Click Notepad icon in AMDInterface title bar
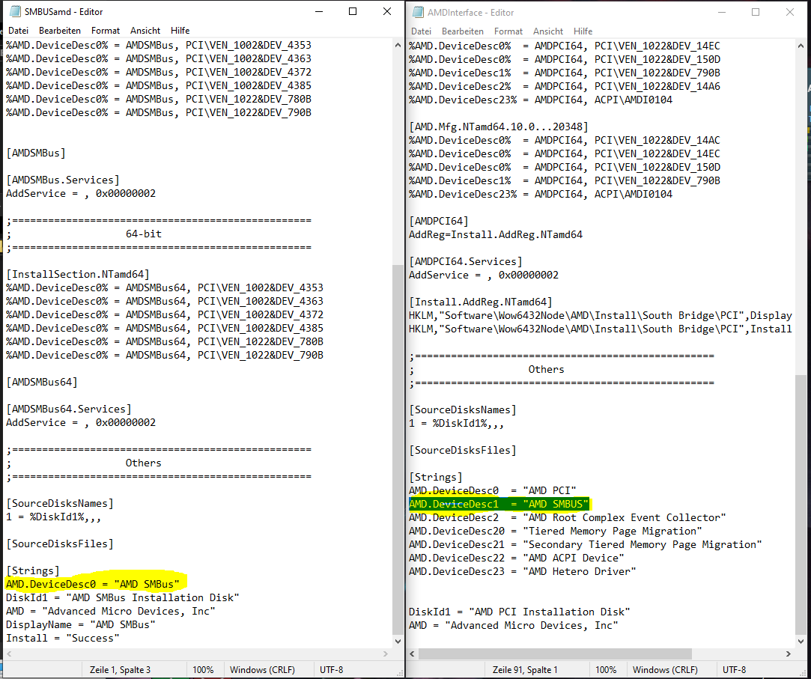The width and height of the screenshot is (811, 679). tap(417, 13)
